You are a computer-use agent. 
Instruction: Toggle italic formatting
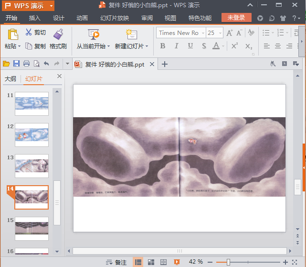177,46
